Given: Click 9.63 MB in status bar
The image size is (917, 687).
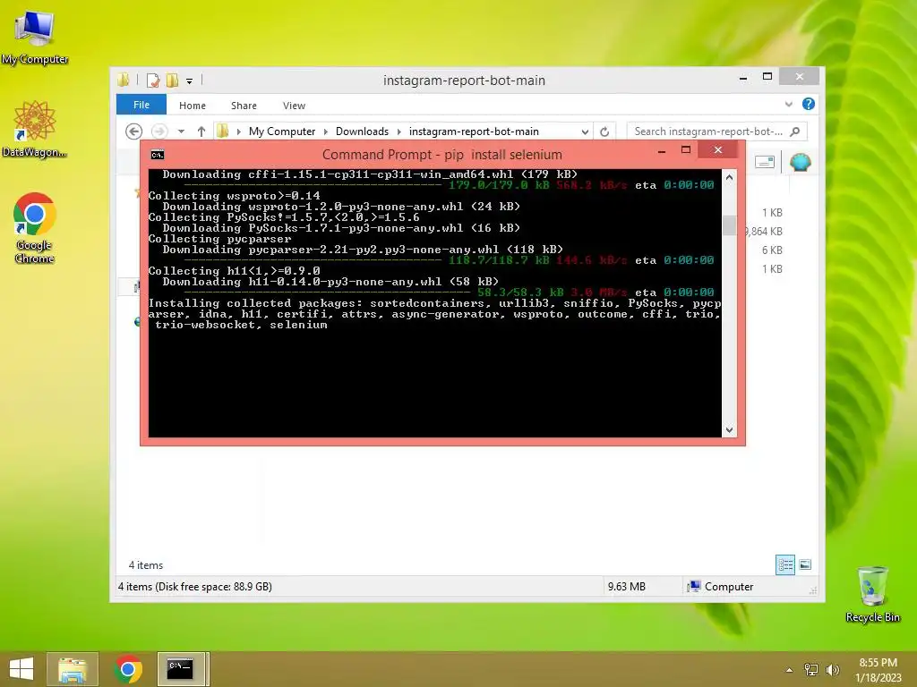Looking at the screenshot, I should tap(626, 587).
